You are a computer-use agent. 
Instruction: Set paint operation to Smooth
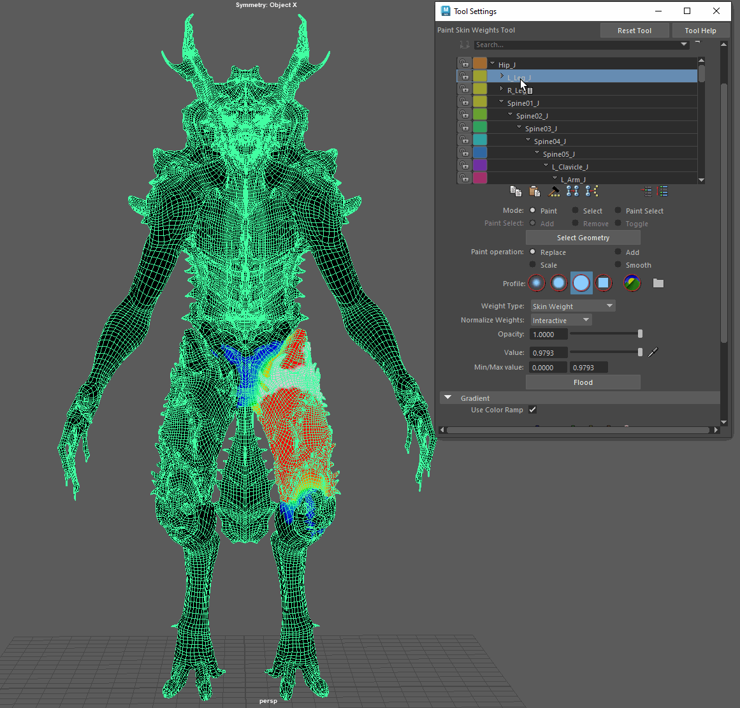pos(618,264)
